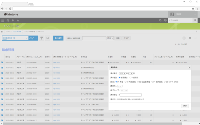Click the クリア button
This screenshot has width=200, height=125.
coord(126,38)
